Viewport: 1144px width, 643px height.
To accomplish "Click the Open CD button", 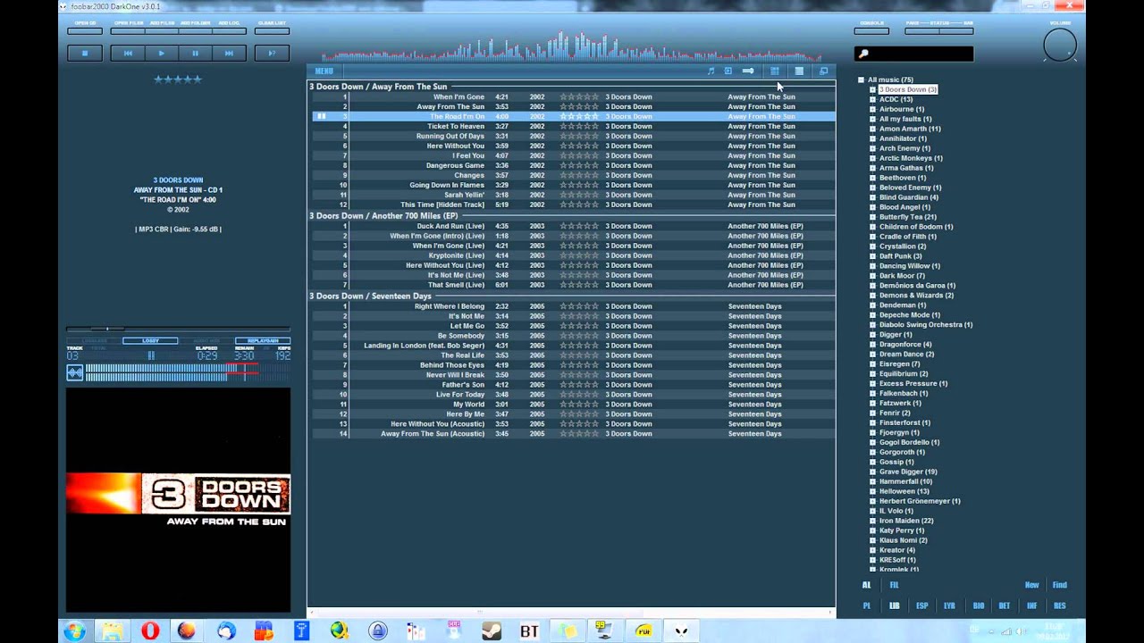I will point(85,29).
